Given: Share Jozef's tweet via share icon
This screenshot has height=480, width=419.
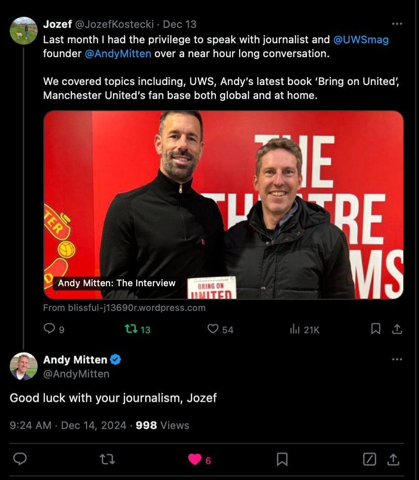Looking at the screenshot, I should tap(397, 329).
